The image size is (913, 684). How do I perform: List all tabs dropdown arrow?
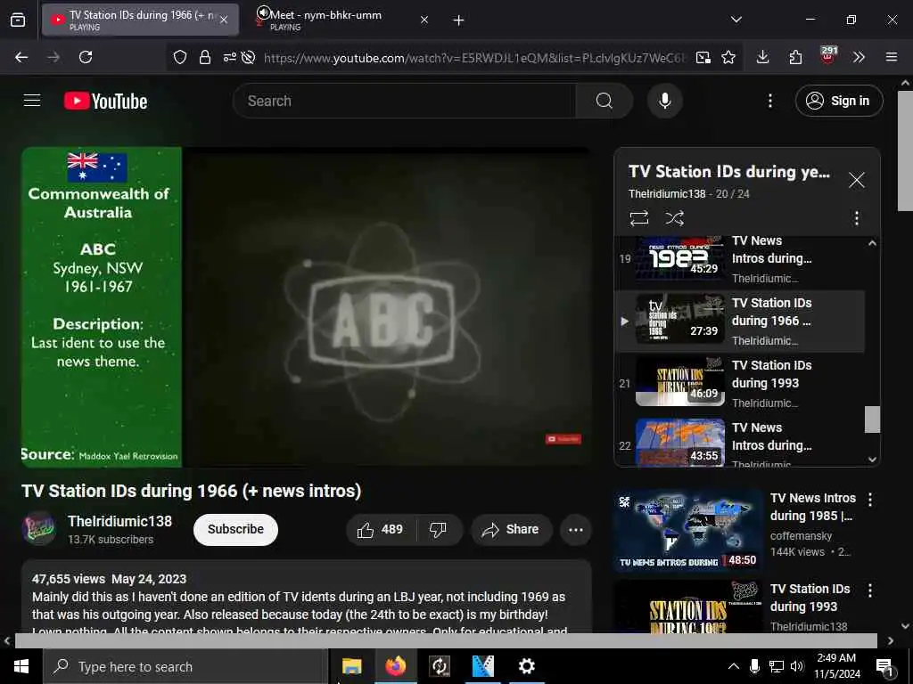coord(736,20)
